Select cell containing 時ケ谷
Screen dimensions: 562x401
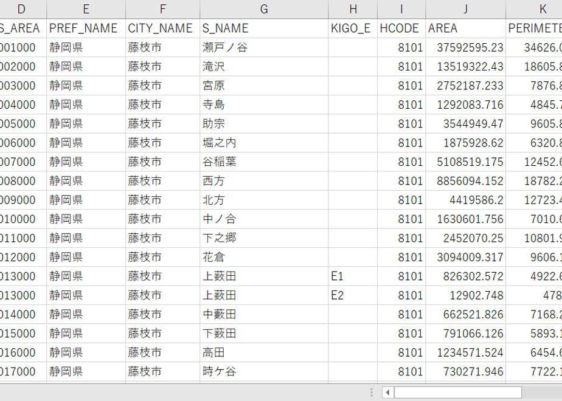[264, 371]
